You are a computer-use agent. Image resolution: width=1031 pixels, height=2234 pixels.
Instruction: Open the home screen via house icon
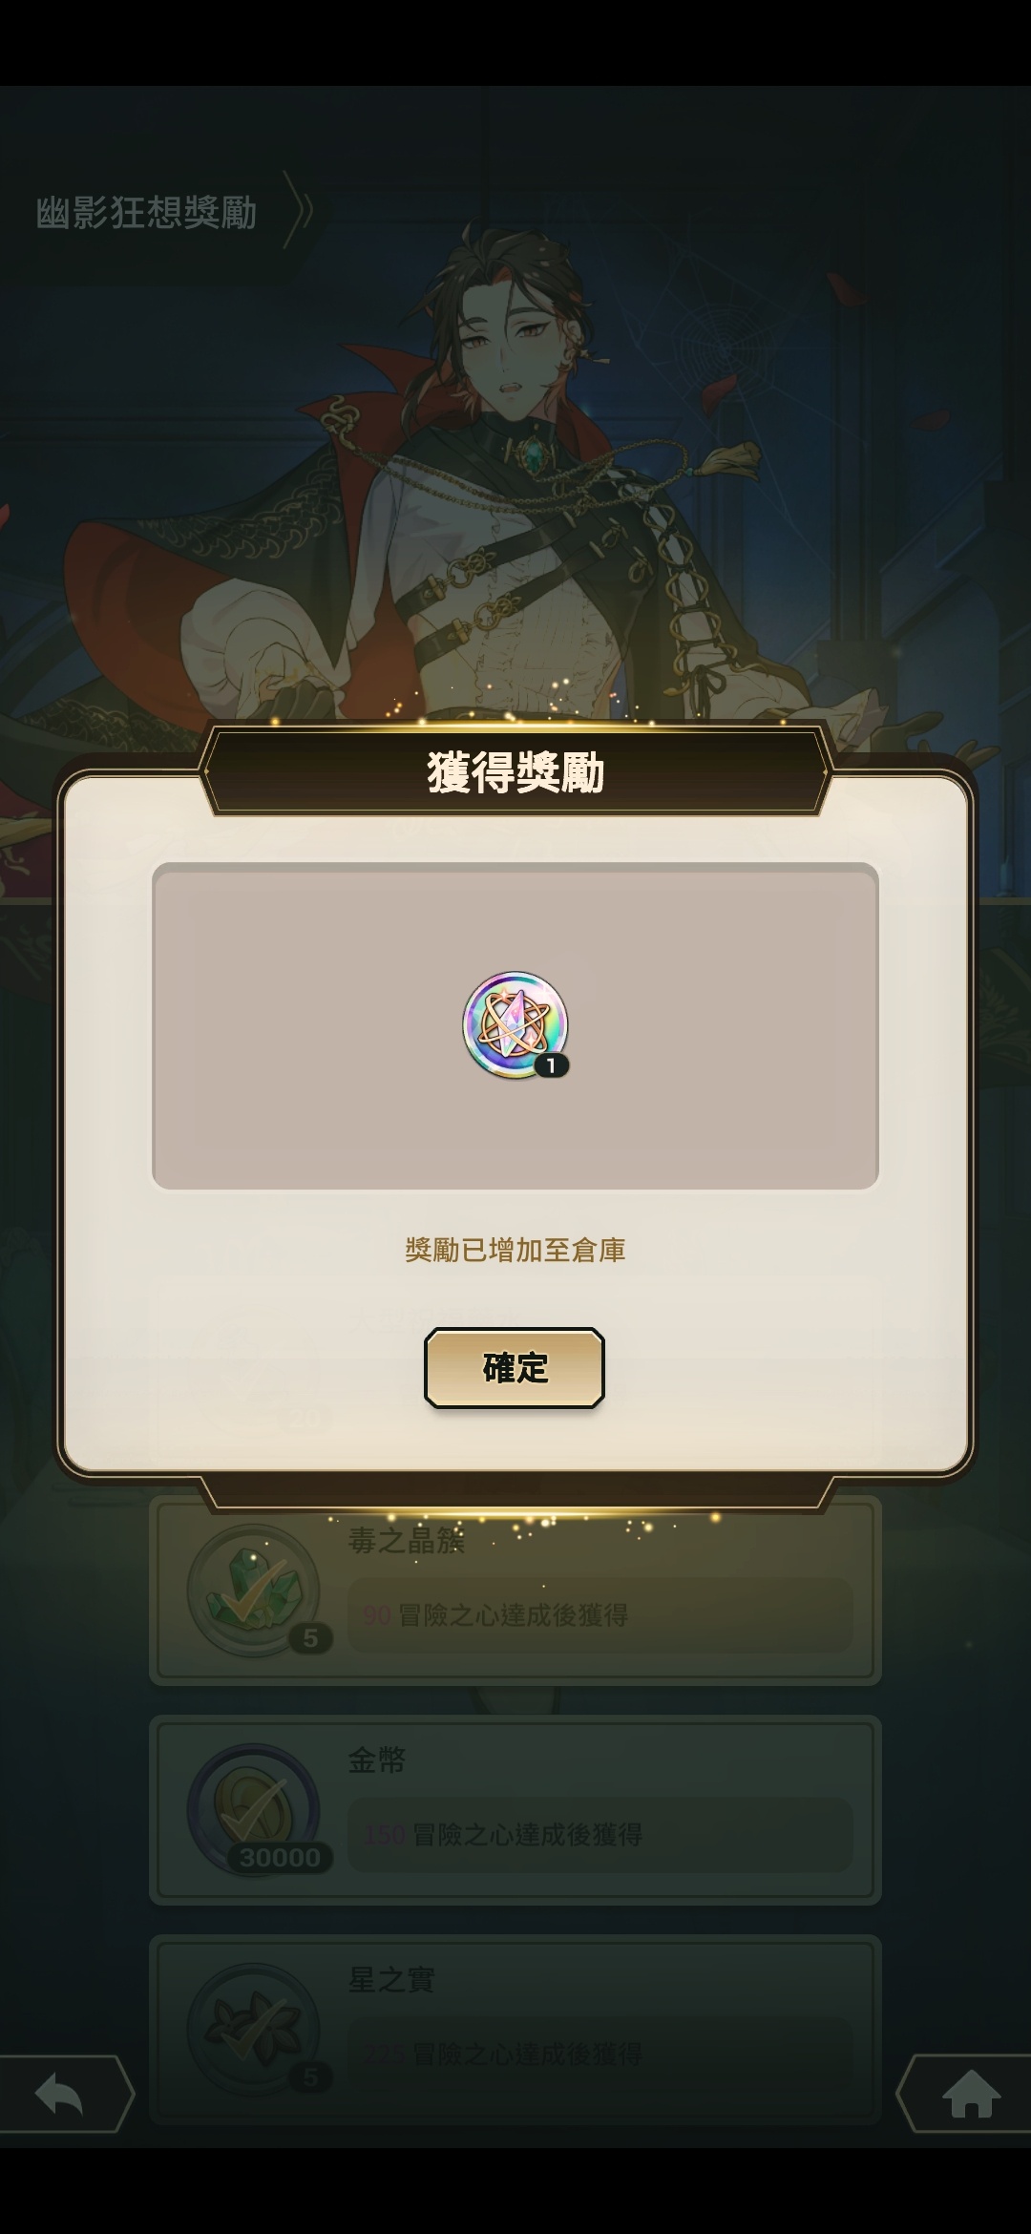click(971, 2095)
